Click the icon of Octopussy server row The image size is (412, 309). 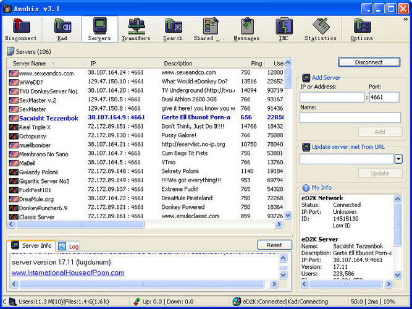click(14, 136)
